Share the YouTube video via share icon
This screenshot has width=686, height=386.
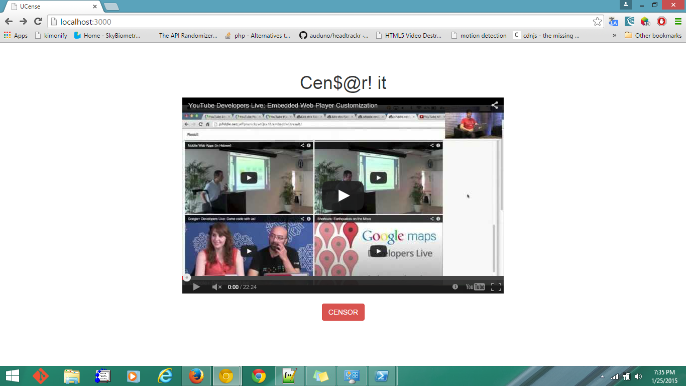(x=495, y=105)
